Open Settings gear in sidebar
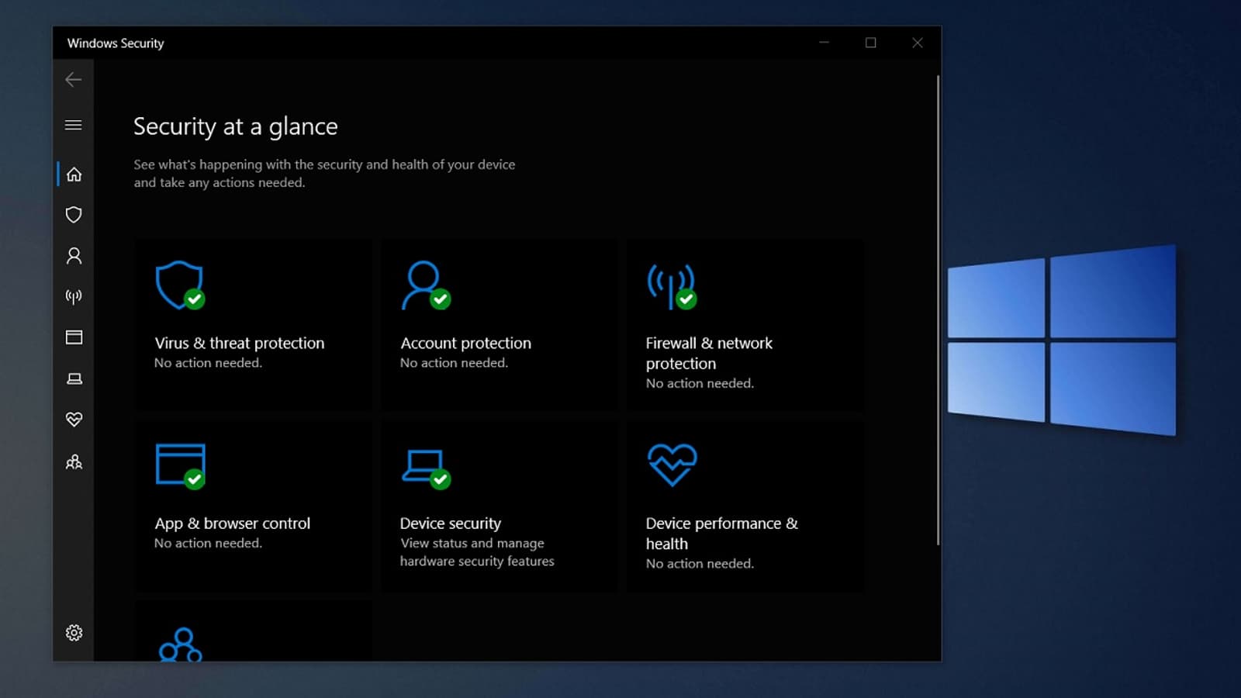 74,633
